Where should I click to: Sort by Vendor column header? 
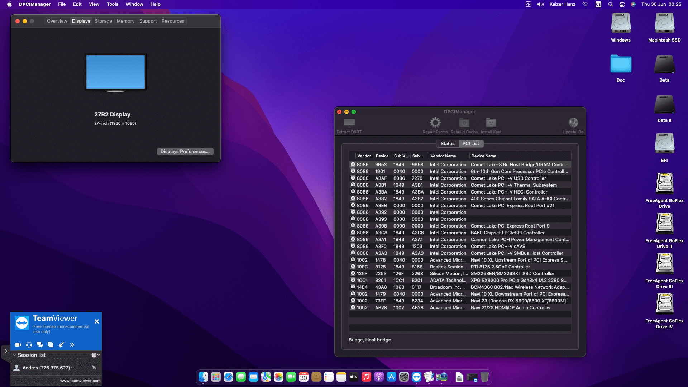(x=364, y=156)
